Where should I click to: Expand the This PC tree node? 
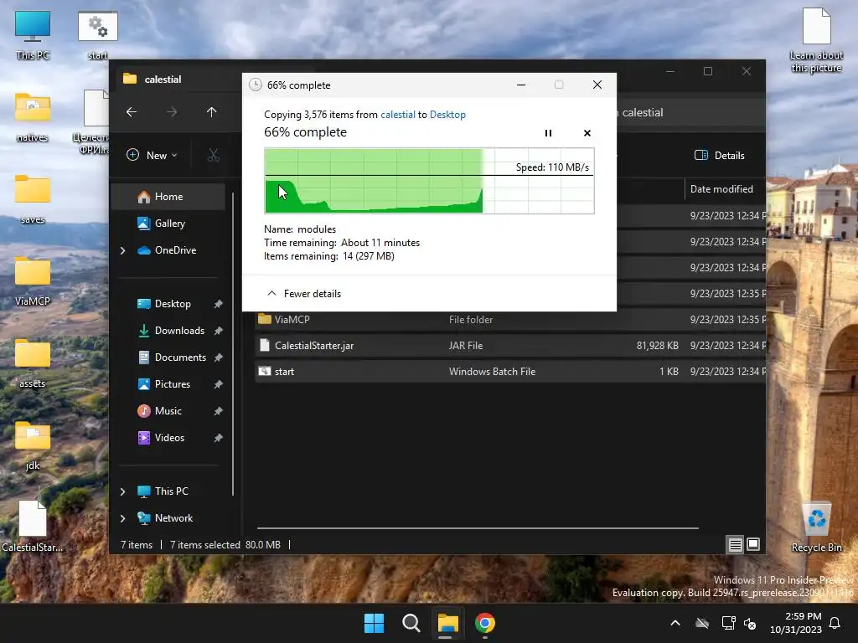point(122,491)
